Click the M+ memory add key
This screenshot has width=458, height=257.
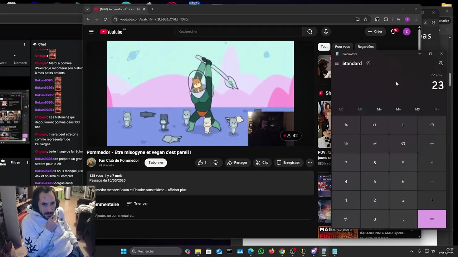(379, 110)
